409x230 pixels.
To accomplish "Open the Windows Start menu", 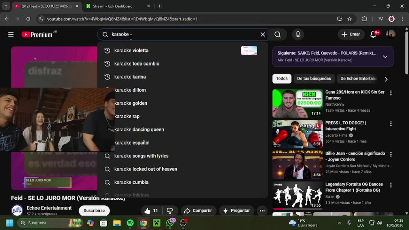I will point(10,223).
